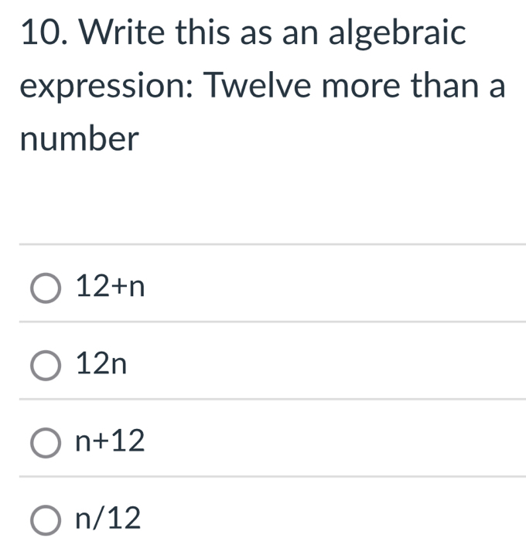Choose the 12n radio button
This screenshot has width=526, height=555.
pos(46,366)
